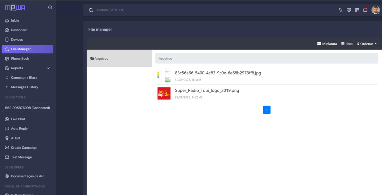Open the connected device selector 5521995876998

pyautogui.click(x=27, y=108)
